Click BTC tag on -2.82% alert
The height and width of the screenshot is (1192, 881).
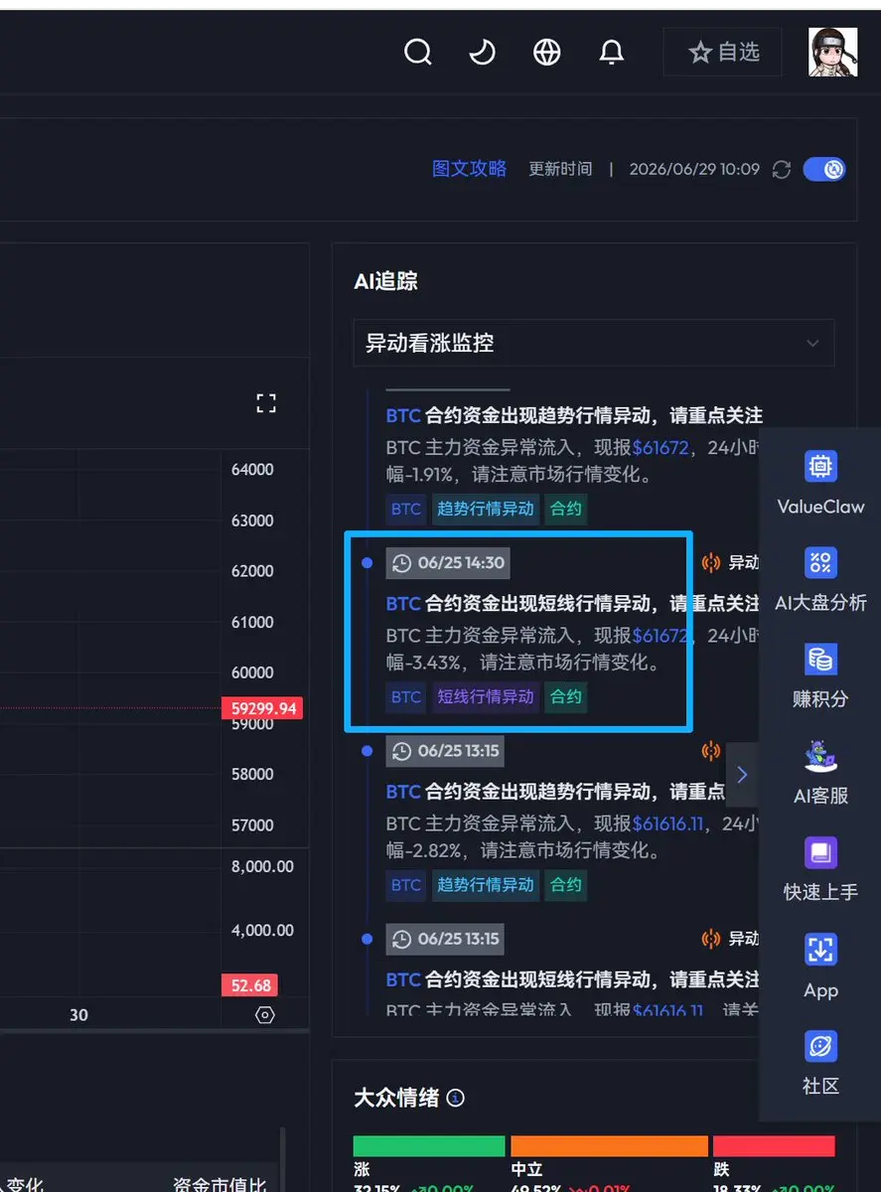click(x=406, y=885)
